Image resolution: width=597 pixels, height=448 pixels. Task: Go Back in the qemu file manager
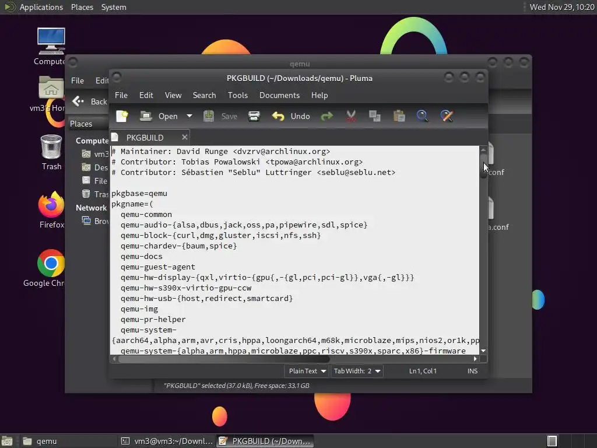[x=90, y=101]
